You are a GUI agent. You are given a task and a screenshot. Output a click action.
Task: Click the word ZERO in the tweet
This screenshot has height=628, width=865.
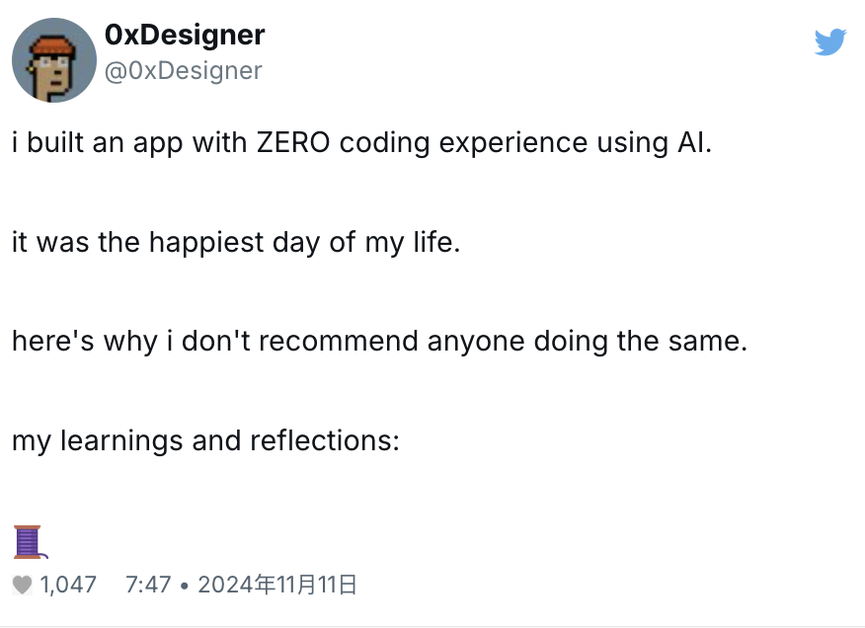293,142
